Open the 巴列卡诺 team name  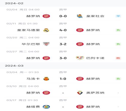(x=95, y=58)
